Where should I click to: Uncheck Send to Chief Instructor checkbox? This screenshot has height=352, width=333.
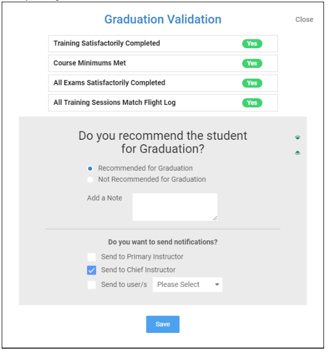pos(92,270)
